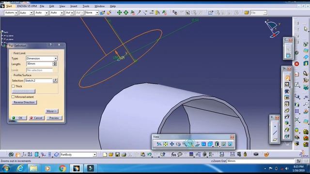Viewport: 310px width, 174px height.
Task: Click the Pad Definition help question mark
Action: click(50, 45)
